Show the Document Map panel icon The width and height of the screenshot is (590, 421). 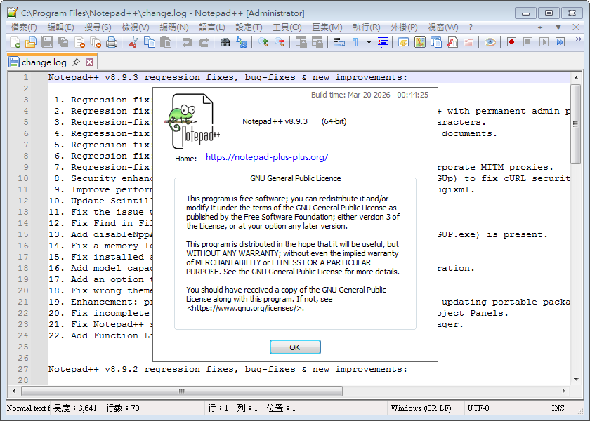click(420, 42)
